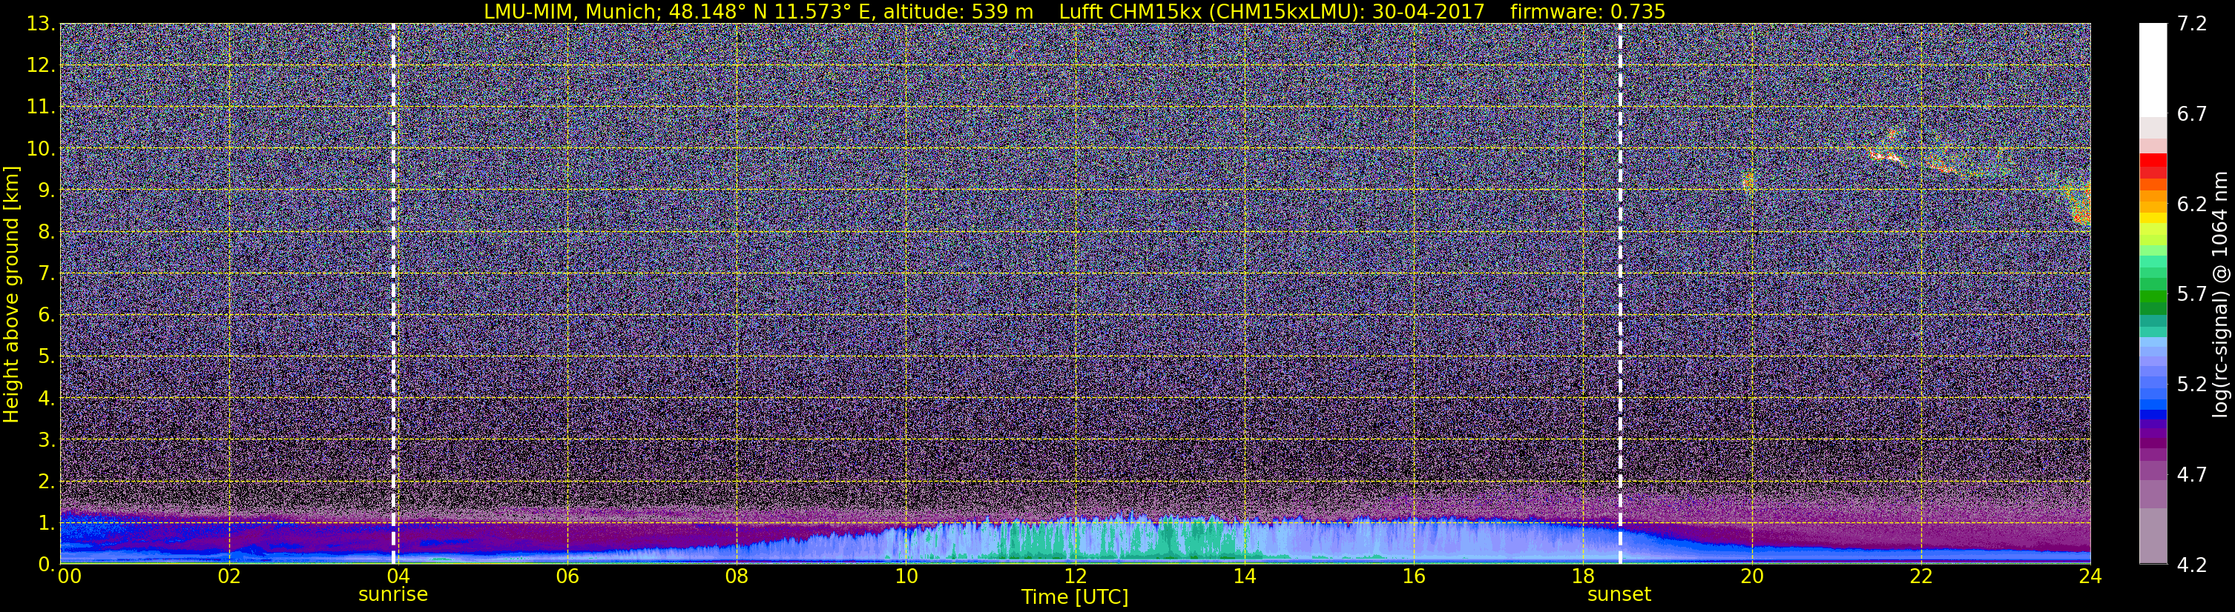Click the height axis tick label '8.'
Screen dimensions: 2235x612
(x=47, y=231)
